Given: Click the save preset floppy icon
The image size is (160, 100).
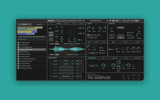Looking at the screenshot, I should pos(113,20).
